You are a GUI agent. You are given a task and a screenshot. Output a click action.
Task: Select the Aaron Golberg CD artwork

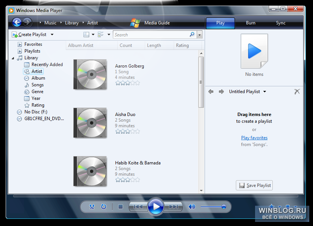90,74
